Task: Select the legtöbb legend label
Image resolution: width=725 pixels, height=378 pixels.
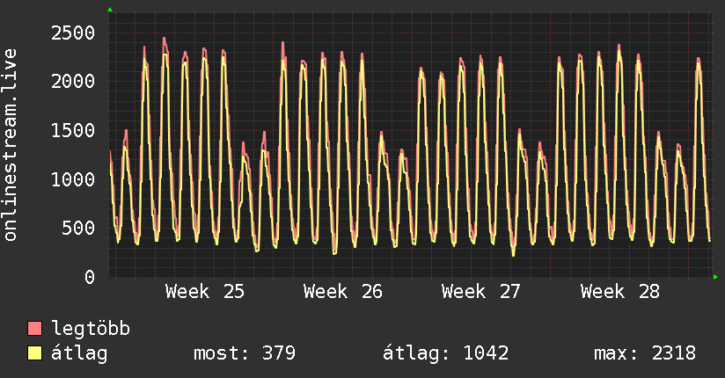Action: click(x=91, y=329)
